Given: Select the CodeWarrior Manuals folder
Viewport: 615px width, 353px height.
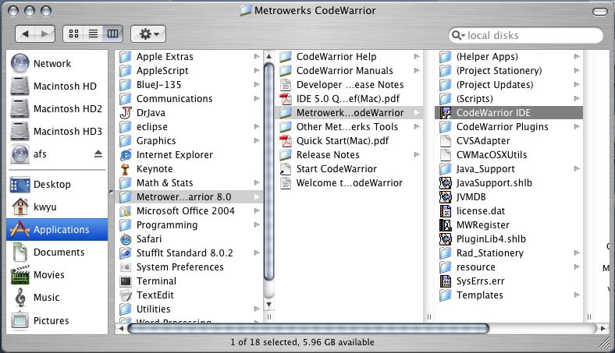Looking at the screenshot, I should pyautogui.click(x=349, y=70).
